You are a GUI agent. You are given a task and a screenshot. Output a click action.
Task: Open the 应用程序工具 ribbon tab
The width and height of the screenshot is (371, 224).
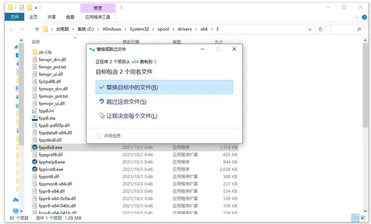click(x=98, y=17)
